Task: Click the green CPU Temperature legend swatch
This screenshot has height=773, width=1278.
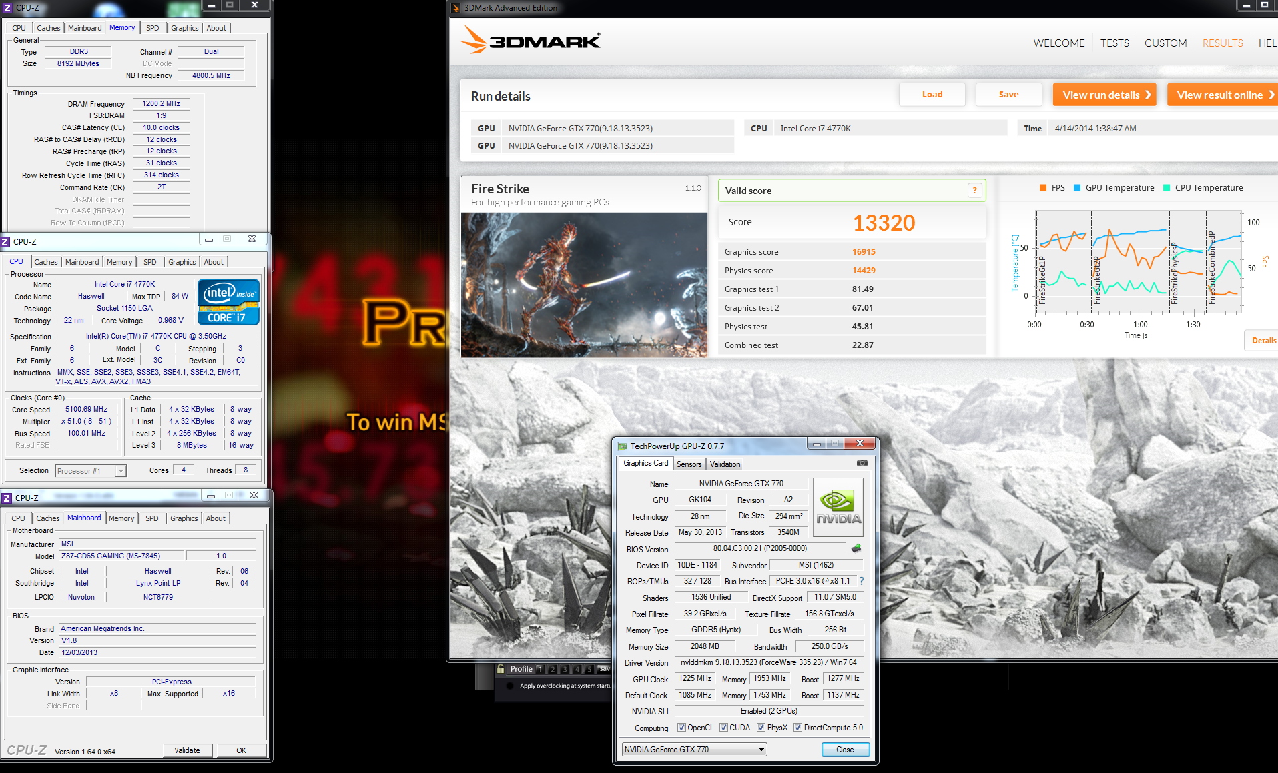Action: click(1167, 188)
